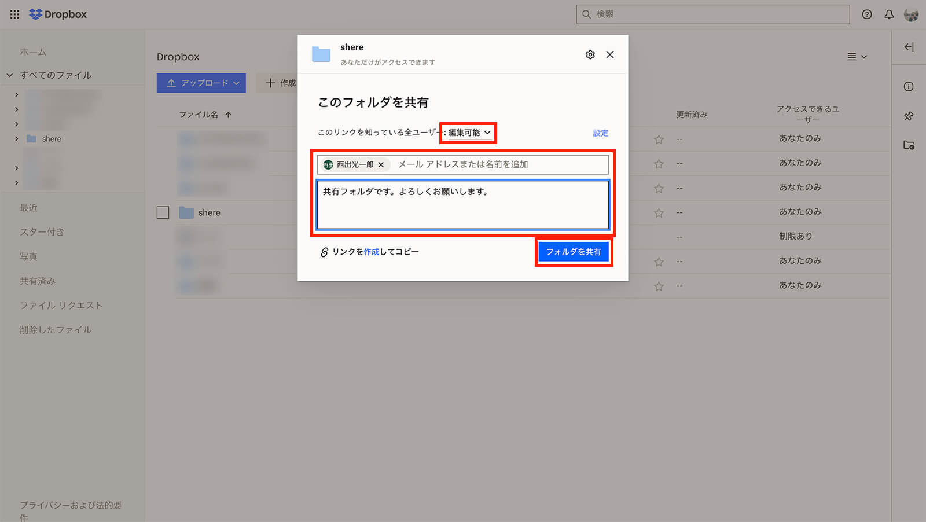Open the info details icon

pyautogui.click(x=909, y=87)
